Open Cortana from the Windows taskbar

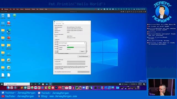(32, 84)
